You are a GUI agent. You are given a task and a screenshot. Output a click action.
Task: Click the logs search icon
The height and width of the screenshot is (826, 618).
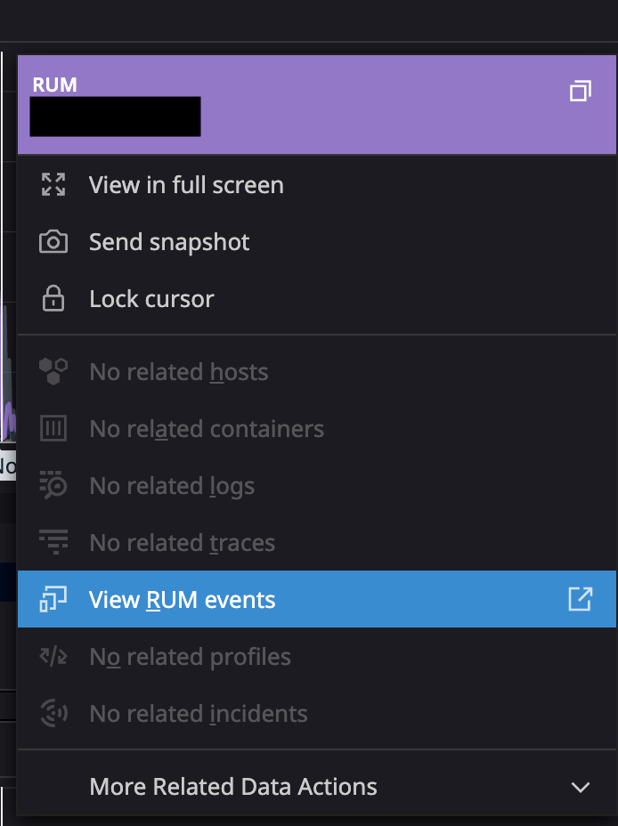tap(53, 486)
